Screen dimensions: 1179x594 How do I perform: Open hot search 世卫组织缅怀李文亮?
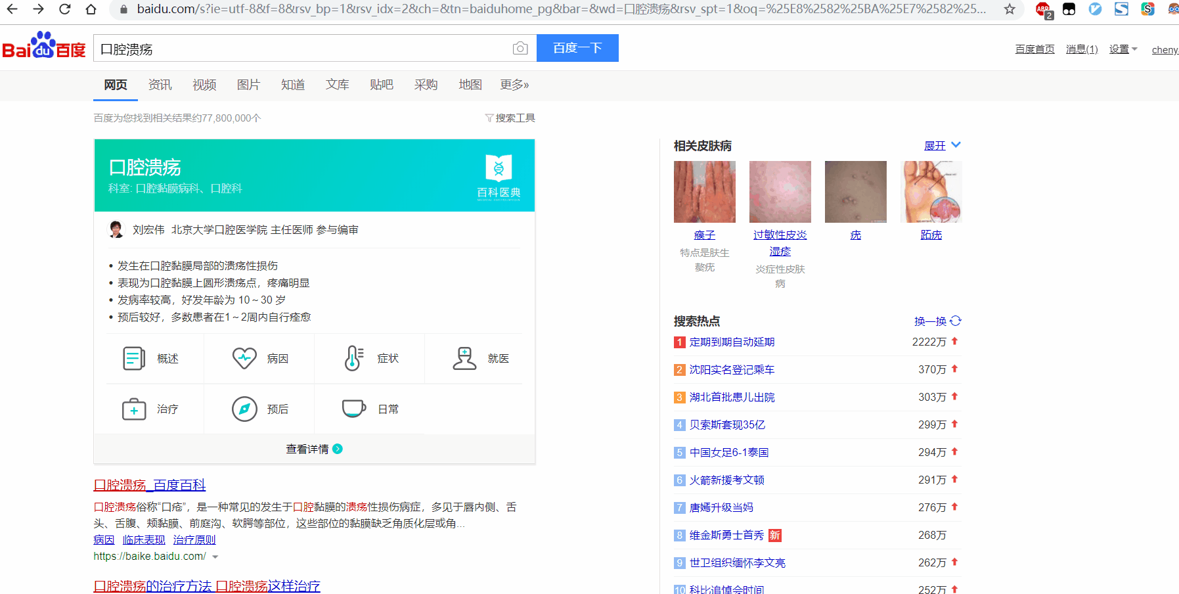pos(737,562)
